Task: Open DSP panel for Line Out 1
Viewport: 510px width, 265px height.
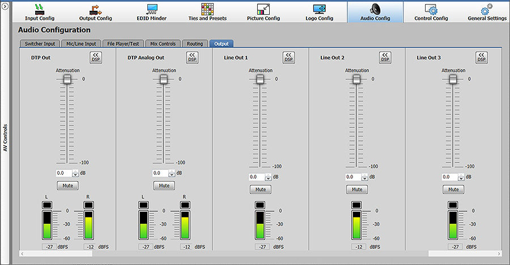Action: click(288, 58)
